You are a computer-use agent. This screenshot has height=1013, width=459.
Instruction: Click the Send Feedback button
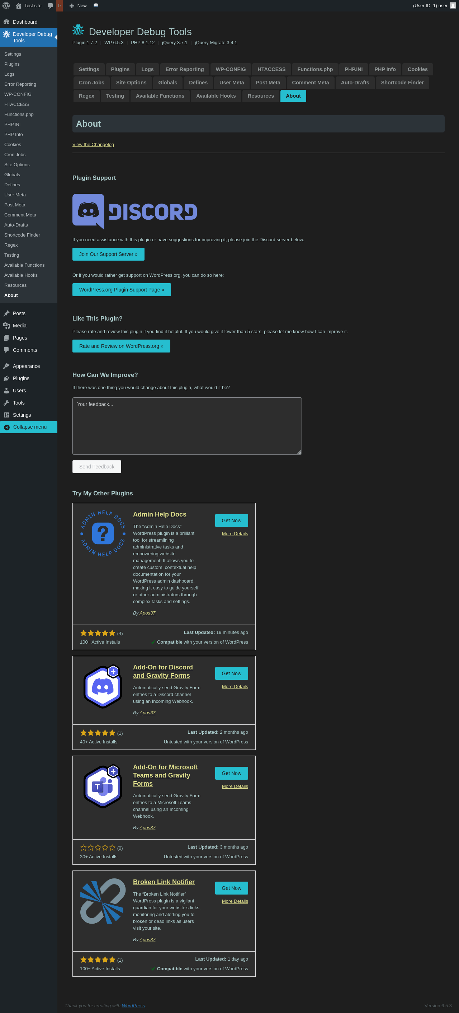pyautogui.click(x=97, y=467)
